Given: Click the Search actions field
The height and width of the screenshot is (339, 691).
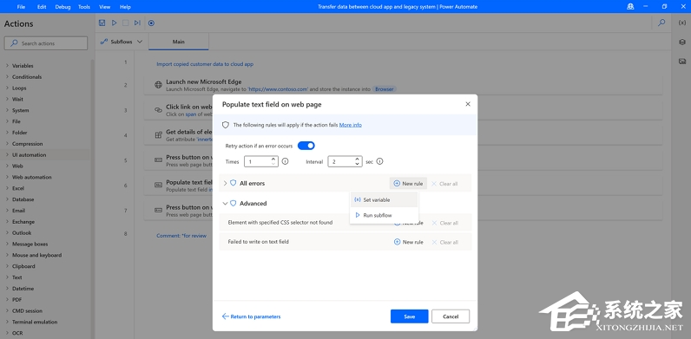Looking at the screenshot, I should 46,43.
